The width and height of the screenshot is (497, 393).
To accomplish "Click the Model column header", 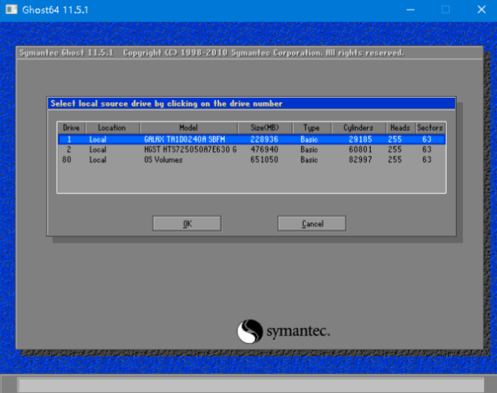I will [189, 128].
